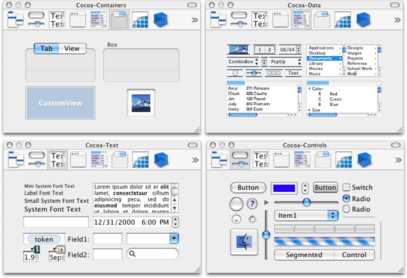
Task: Select Windows palette icon in Cocoa-Text toolbar
Action: 78,160
